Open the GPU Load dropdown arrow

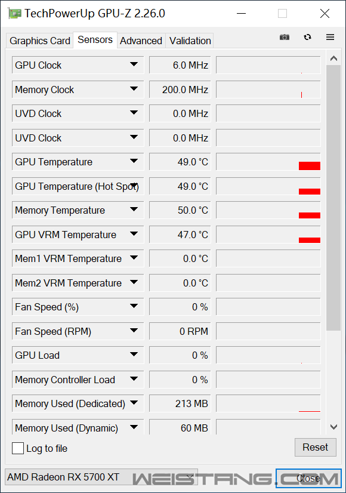134,355
